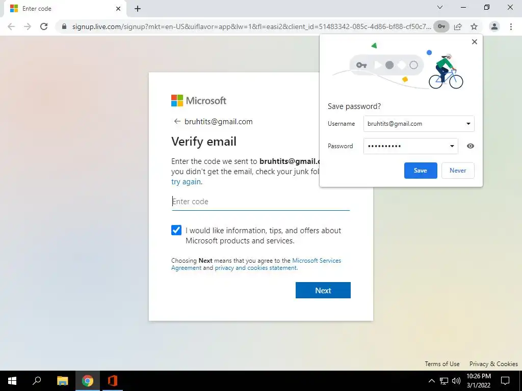Click the share page icon

[458, 26]
